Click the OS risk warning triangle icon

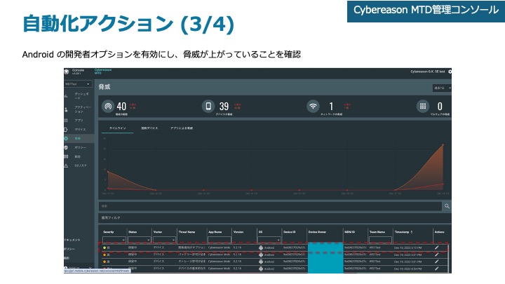tap(66, 165)
